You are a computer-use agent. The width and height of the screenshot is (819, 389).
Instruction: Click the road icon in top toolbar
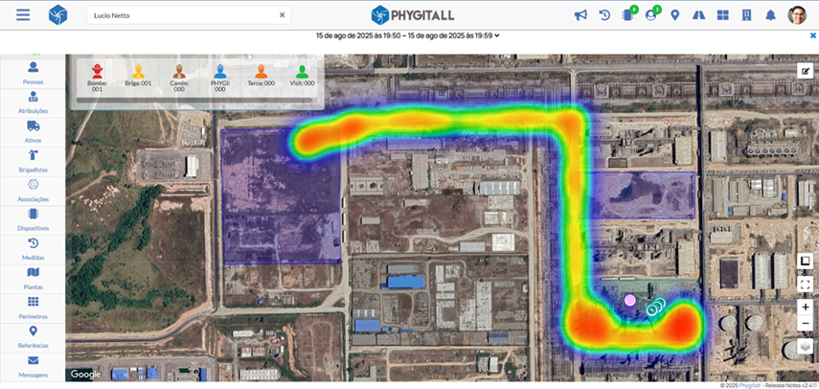(698, 15)
